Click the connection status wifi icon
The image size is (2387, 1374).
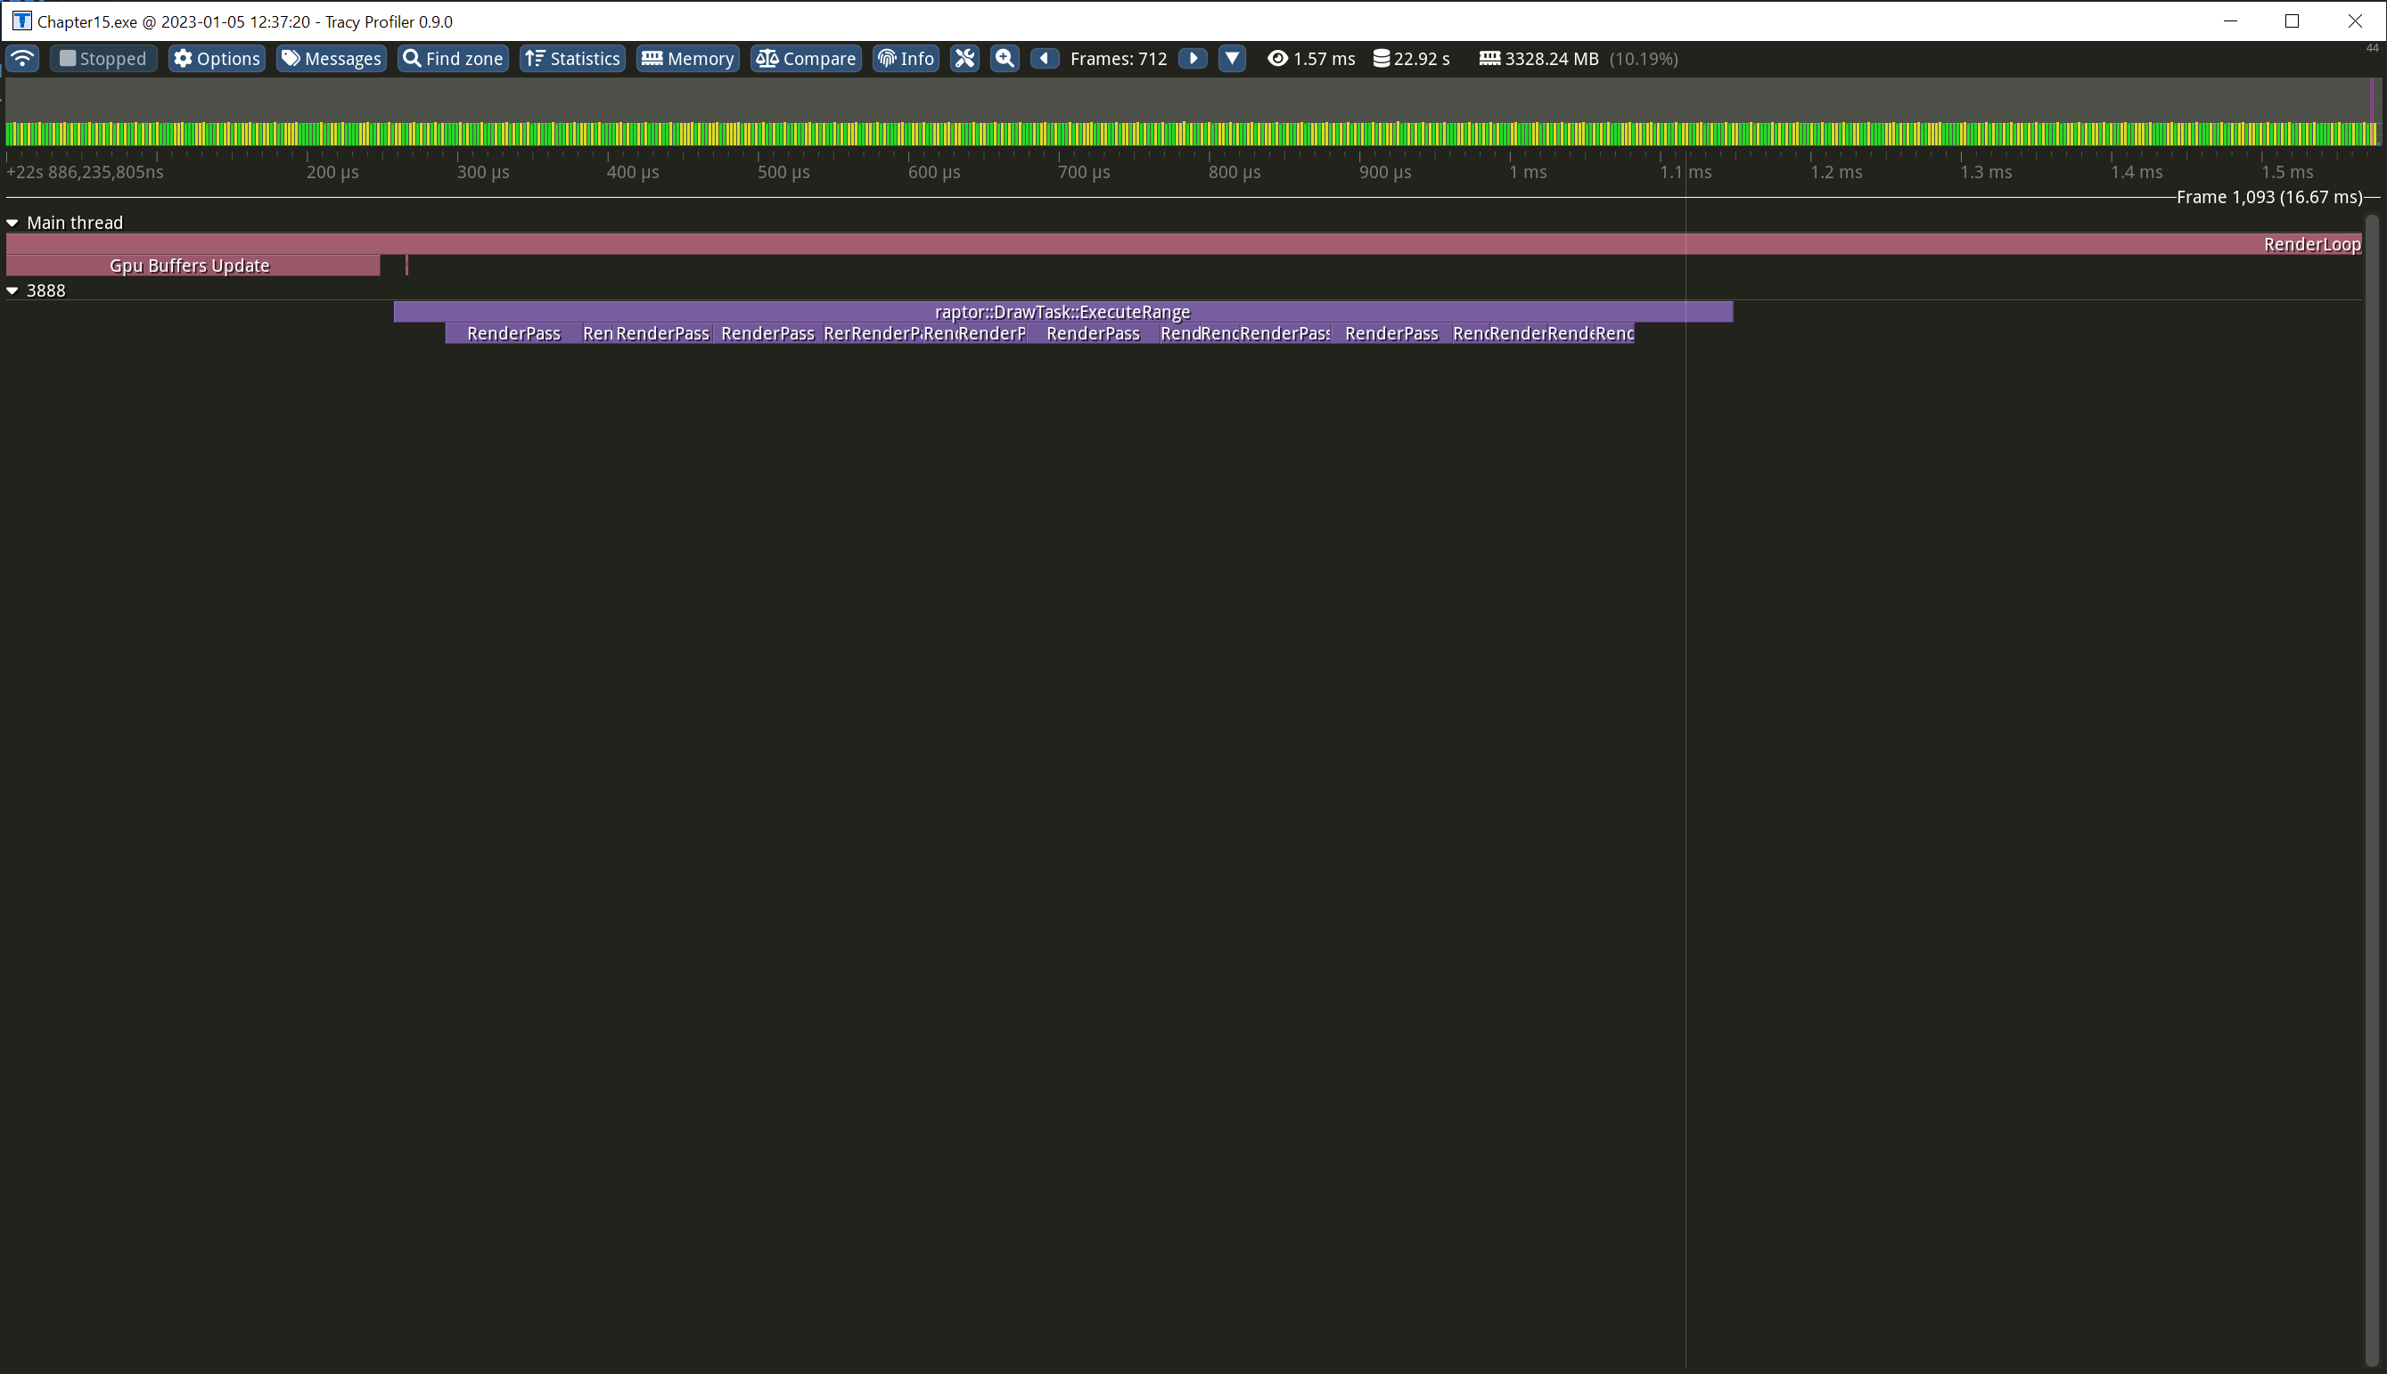(x=21, y=59)
